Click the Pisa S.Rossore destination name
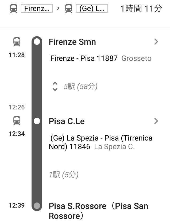The width and height of the screenshot is (170, 221). (98, 211)
